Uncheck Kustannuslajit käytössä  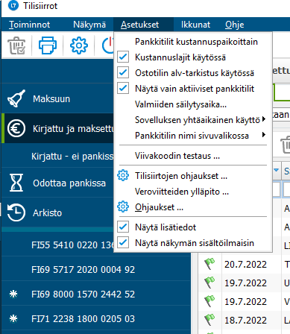click(123, 57)
